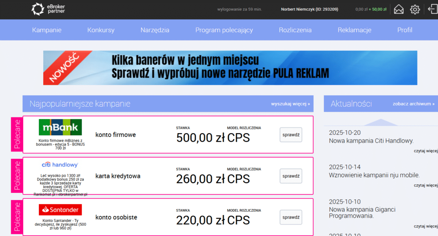Click 'Nowa kampania Citi Handlowy.' headline
438x236 pixels.
point(371,141)
